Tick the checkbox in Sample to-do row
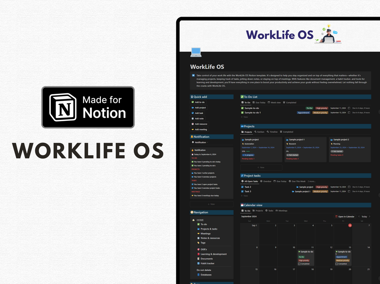 [349, 108]
